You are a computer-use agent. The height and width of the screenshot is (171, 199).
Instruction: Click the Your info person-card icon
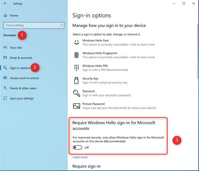(5, 48)
